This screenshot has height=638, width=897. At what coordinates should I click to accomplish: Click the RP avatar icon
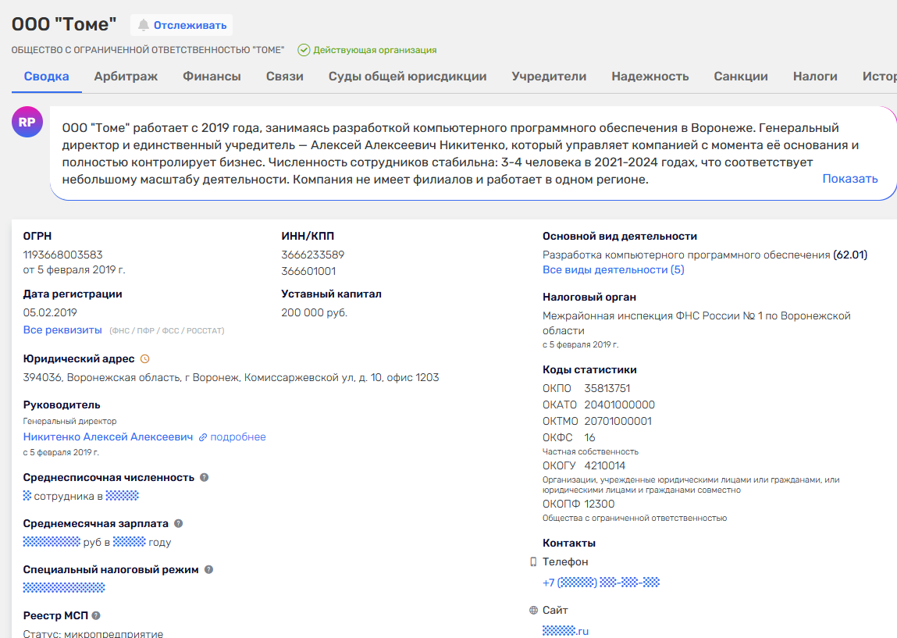27,123
